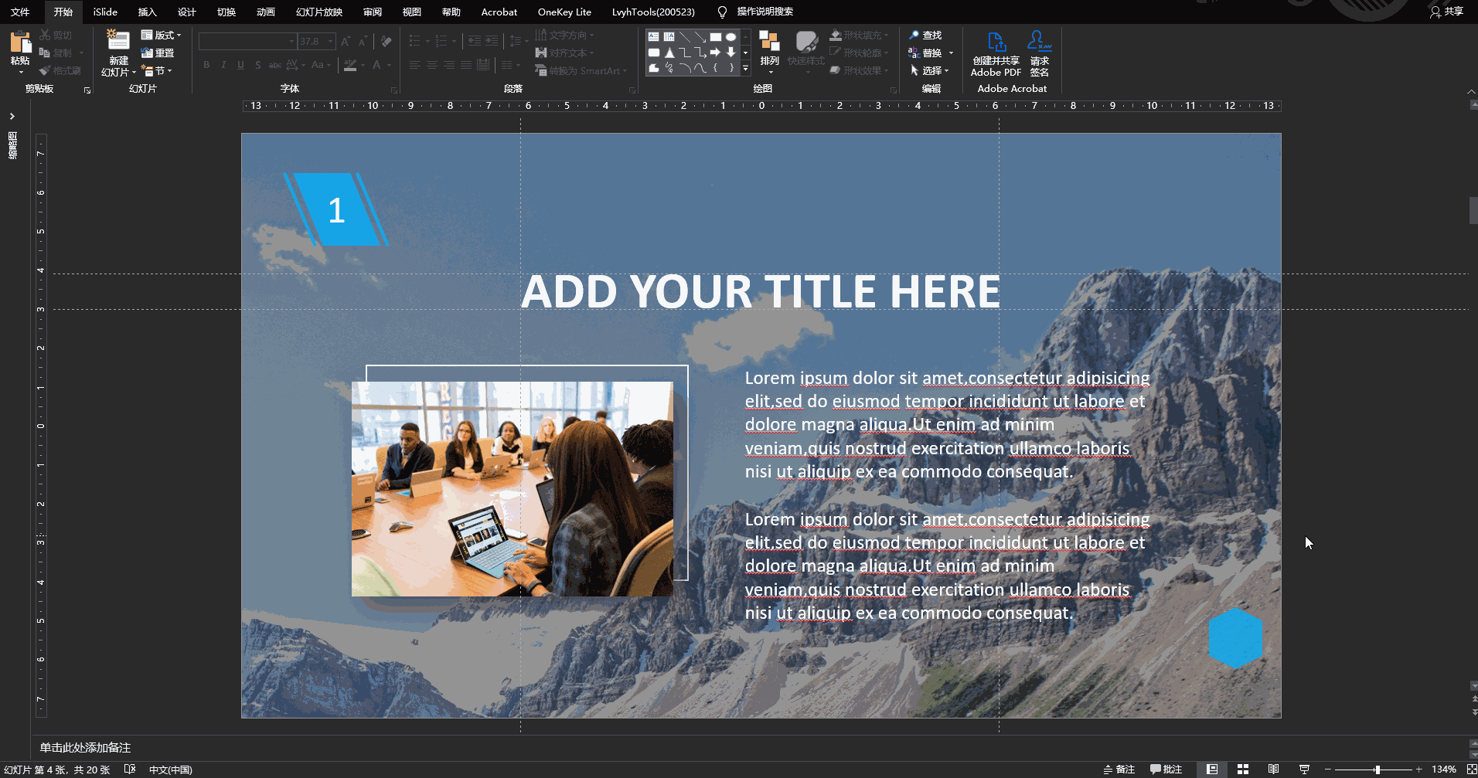This screenshot has width=1478, height=778.
Task: Collapse the ribbon with the chevron
Action: pyautogui.click(x=1471, y=91)
